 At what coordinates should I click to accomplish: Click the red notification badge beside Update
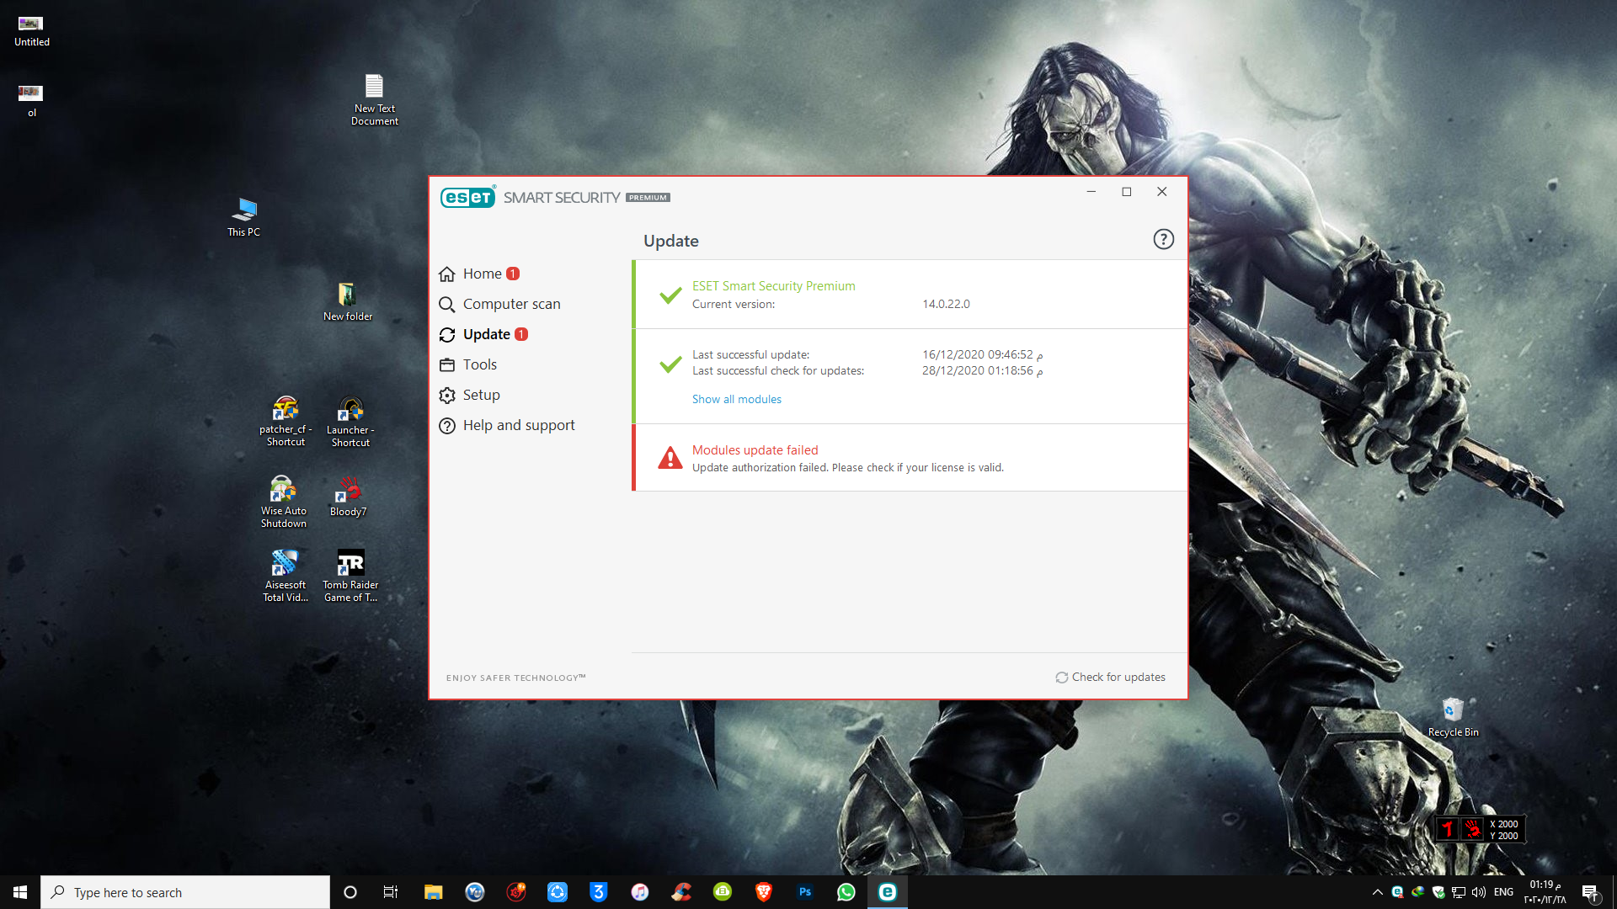(521, 334)
